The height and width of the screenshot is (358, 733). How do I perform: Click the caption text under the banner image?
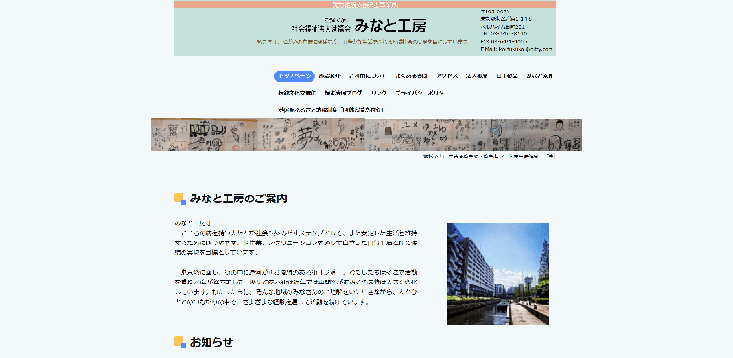pyautogui.click(x=489, y=157)
